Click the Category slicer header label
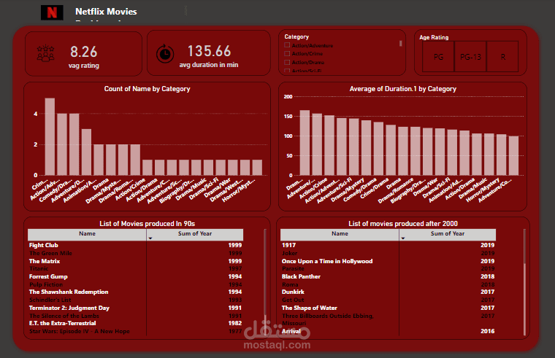The width and height of the screenshot is (555, 358). [296, 36]
